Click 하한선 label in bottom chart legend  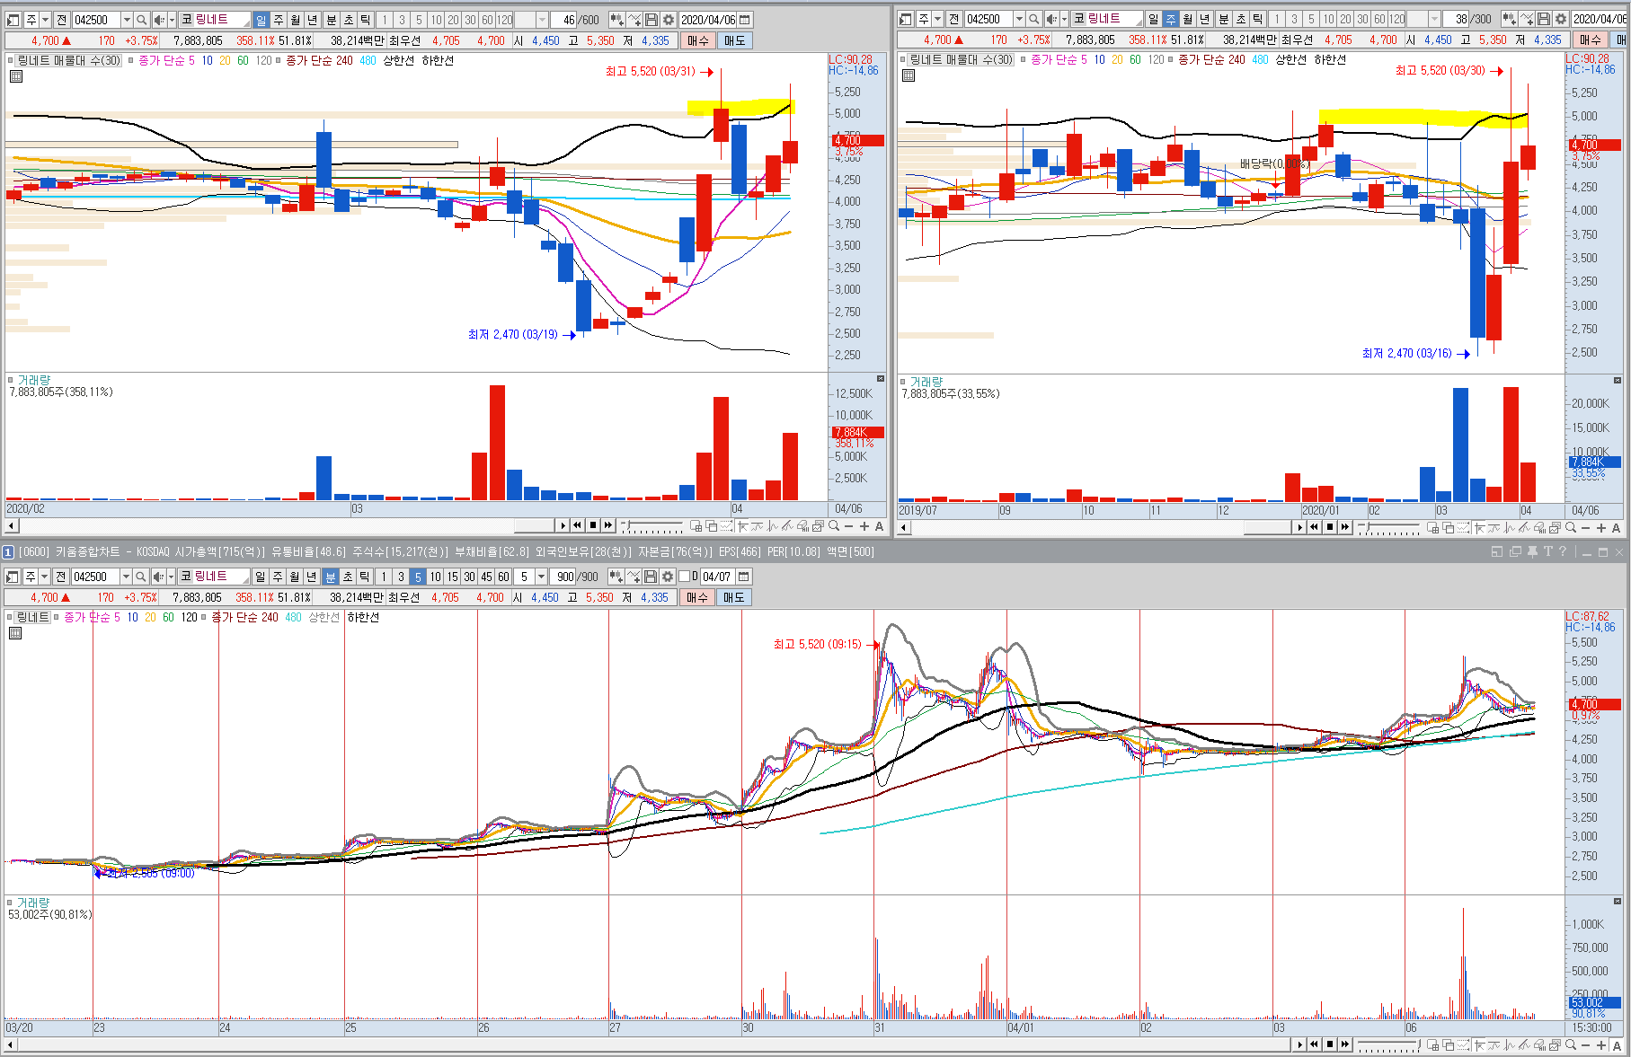coord(363,617)
